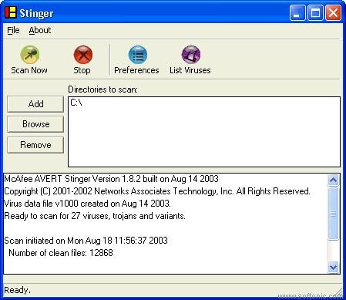This screenshot has height=300, width=346.
Task: Click the Remove button
Action: click(35, 145)
